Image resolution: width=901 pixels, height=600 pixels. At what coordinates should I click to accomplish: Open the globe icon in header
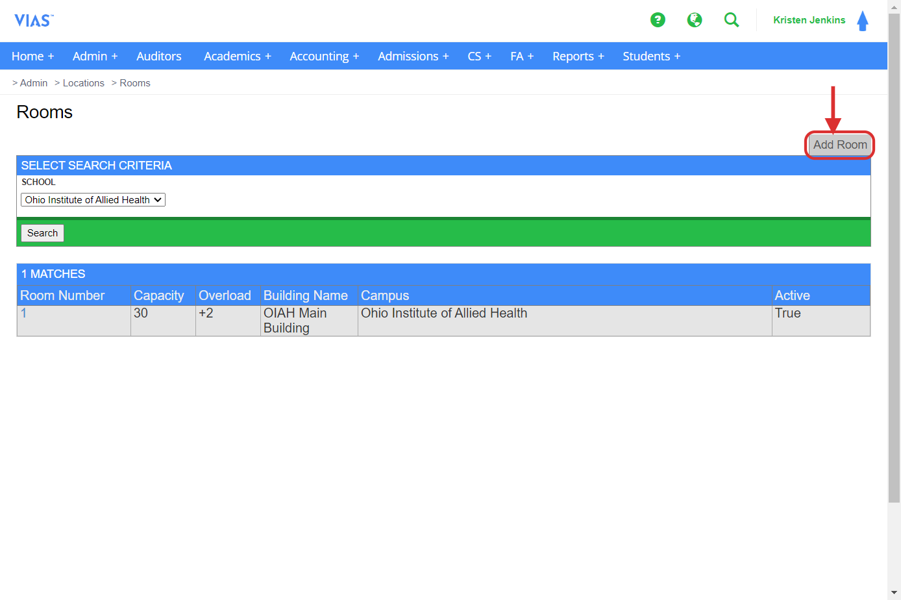[x=695, y=20]
